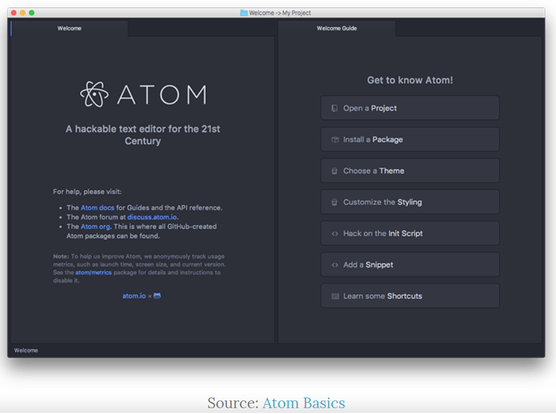Expand the Hack on the Init Script section
Viewport: 556px width, 414px height.
(410, 233)
